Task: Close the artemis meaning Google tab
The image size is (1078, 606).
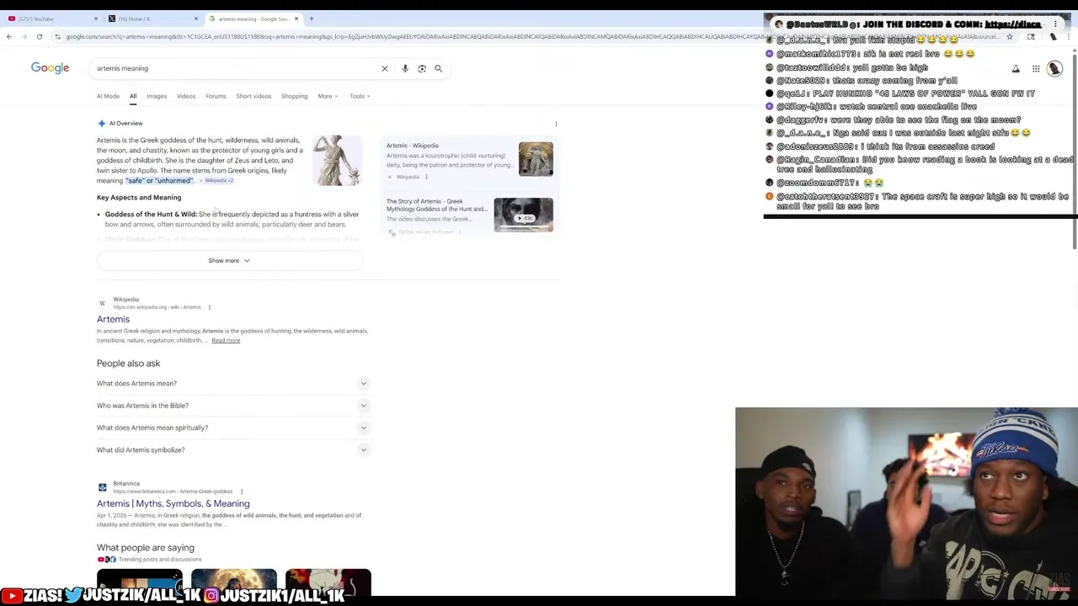Action: (x=296, y=19)
